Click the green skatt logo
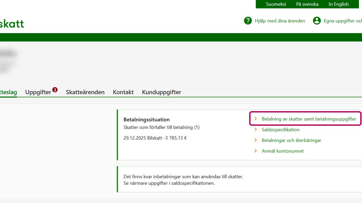The height and width of the screenshot is (203, 362). (11, 24)
